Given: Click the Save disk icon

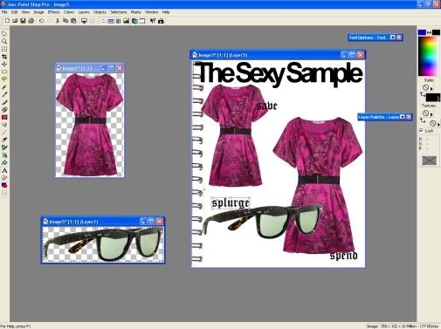Looking at the screenshot, I should pos(23,21).
